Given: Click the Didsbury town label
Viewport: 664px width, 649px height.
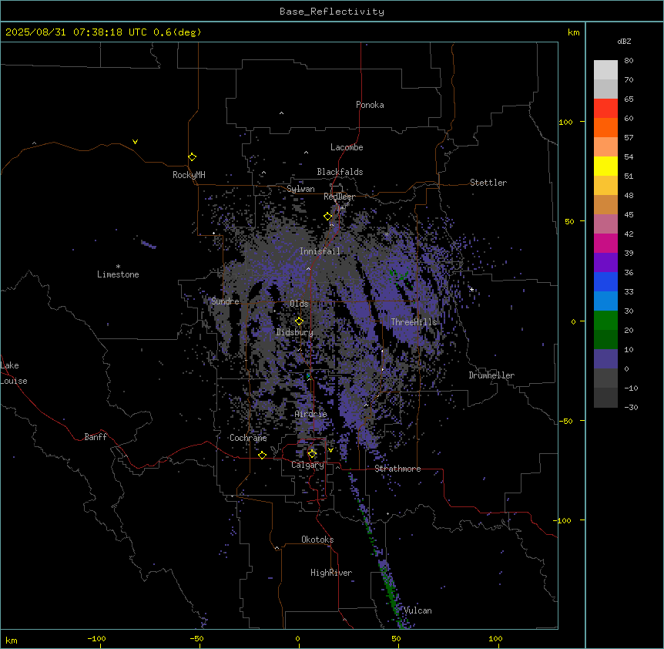Looking at the screenshot, I should (295, 332).
